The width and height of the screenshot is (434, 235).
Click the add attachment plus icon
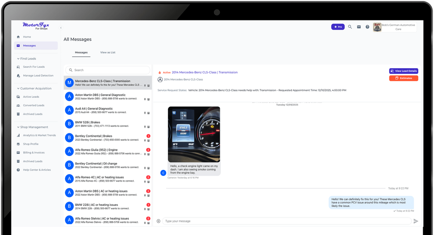158,221
